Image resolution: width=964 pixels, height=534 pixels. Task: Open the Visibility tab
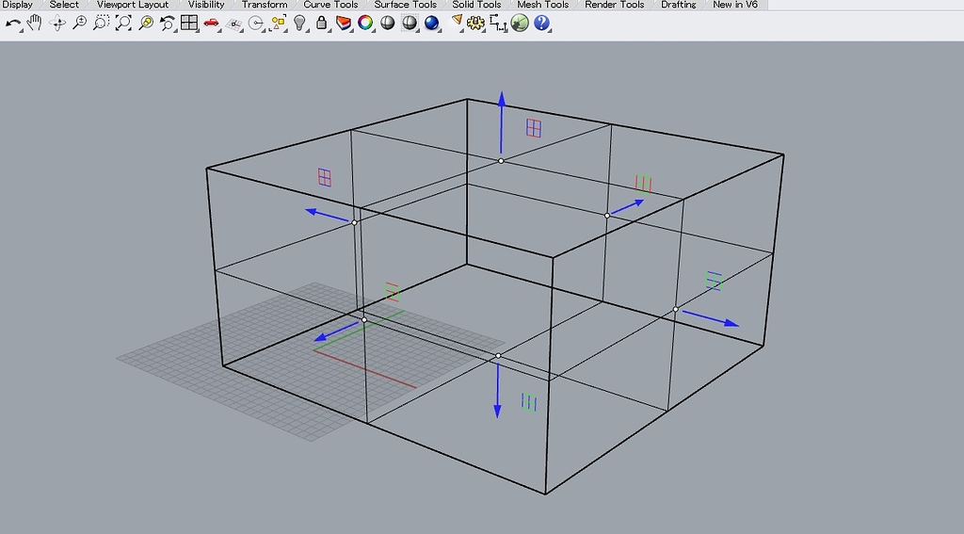point(206,5)
